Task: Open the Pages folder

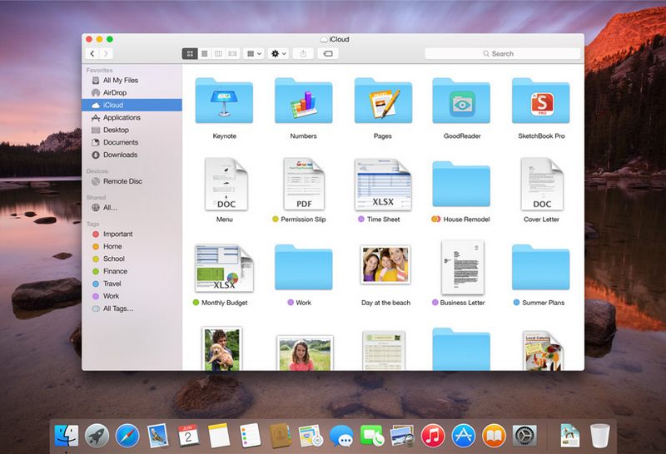Action: (x=383, y=101)
